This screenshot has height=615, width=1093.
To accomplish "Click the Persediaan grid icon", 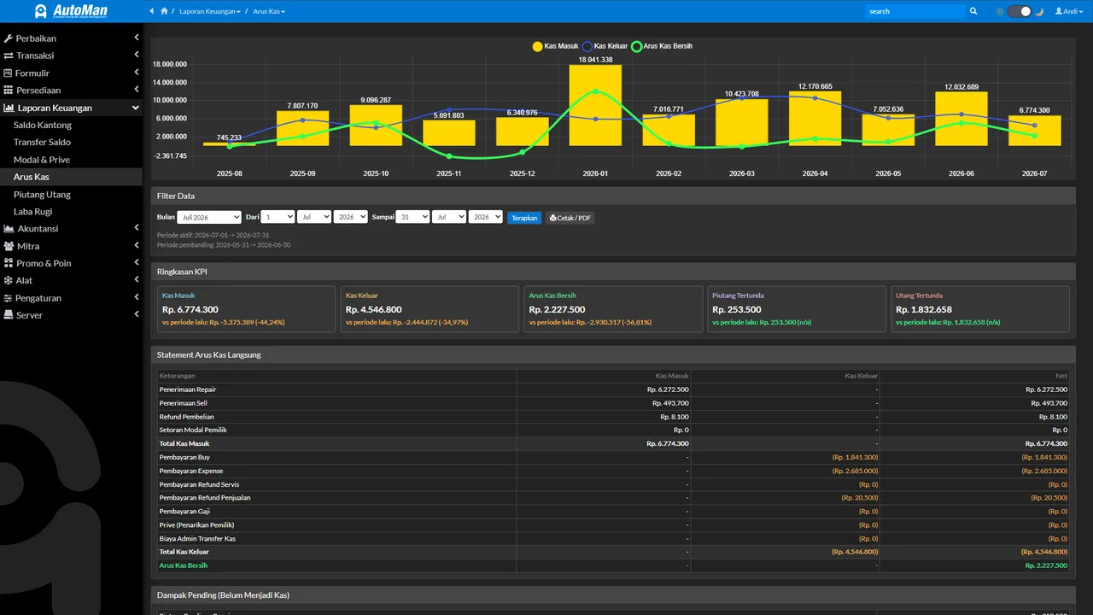I will (x=9, y=90).
